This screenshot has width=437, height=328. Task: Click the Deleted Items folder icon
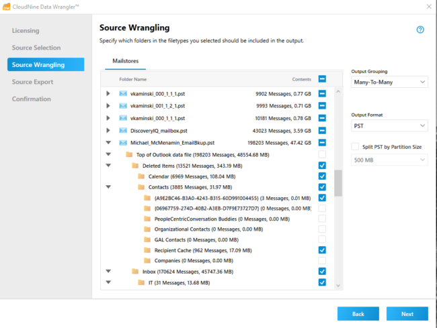click(x=135, y=166)
